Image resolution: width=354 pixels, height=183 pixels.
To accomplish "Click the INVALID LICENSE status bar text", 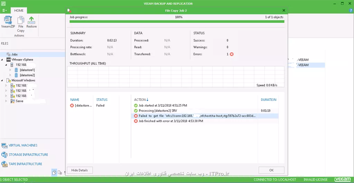I will pyautogui.click(x=316, y=180).
